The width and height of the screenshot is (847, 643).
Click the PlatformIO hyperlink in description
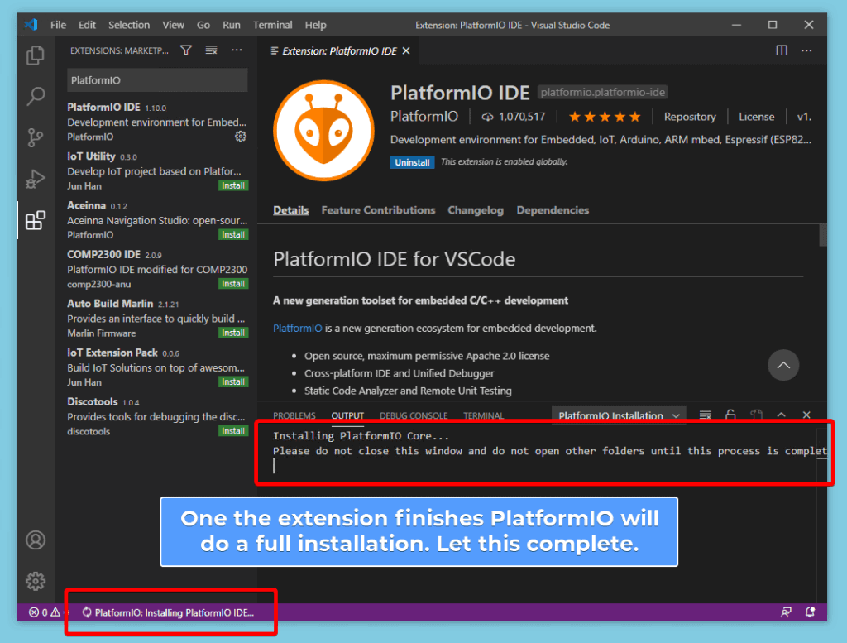pos(297,328)
